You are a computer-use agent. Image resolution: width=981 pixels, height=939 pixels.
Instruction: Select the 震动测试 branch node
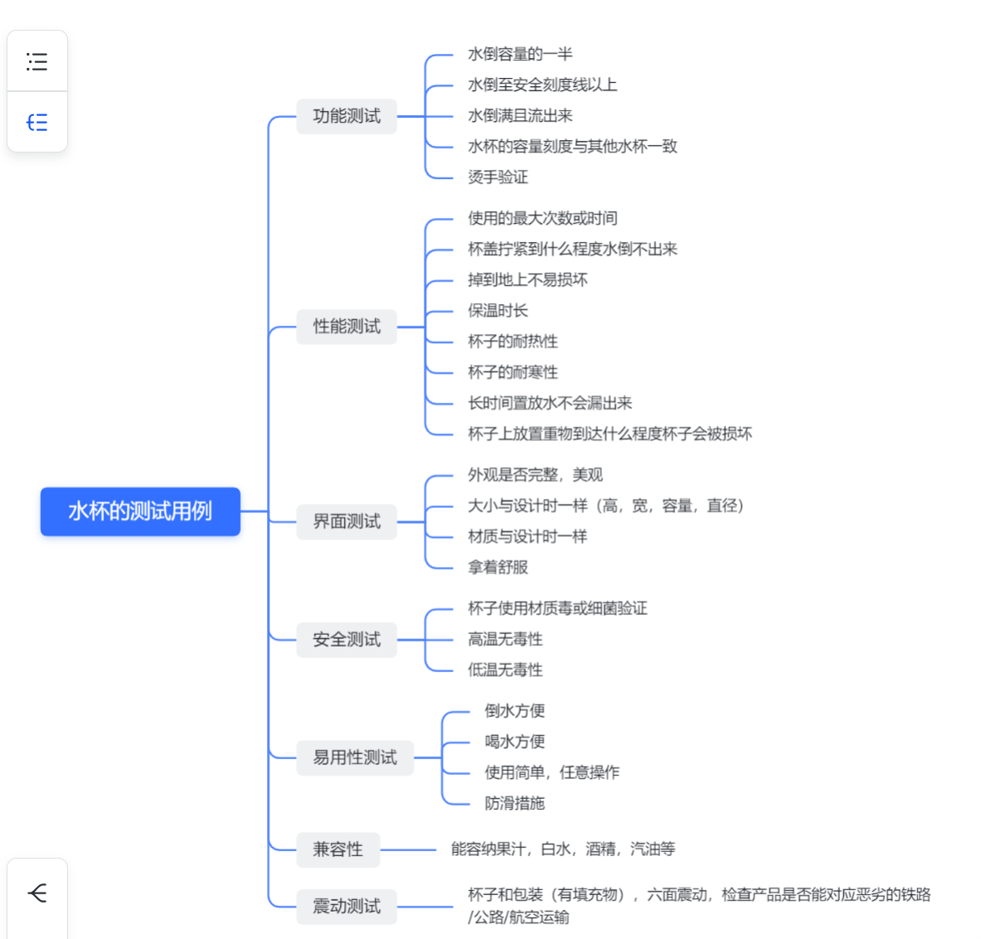(x=347, y=907)
